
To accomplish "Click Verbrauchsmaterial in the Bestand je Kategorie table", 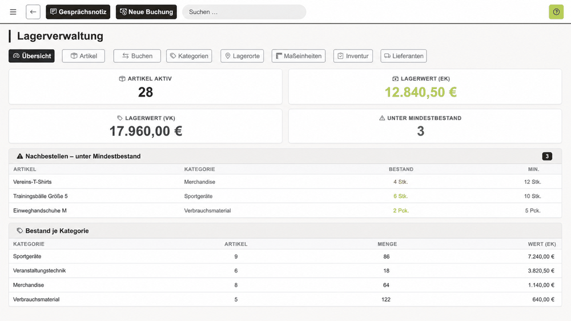I will [x=36, y=299].
